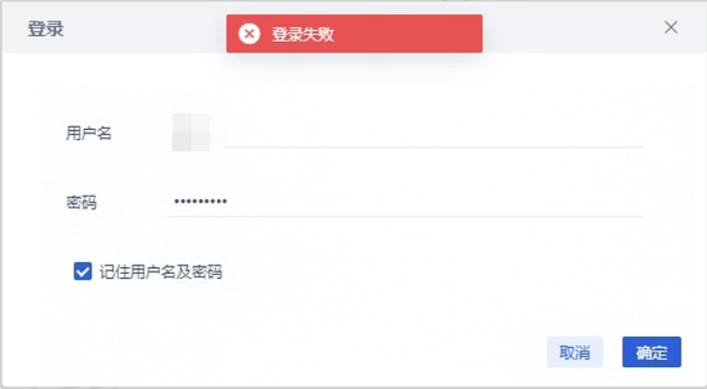The width and height of the screenshot is (707, 389).
Task: Click the blank area left of 取消
Action: (354, 352)
